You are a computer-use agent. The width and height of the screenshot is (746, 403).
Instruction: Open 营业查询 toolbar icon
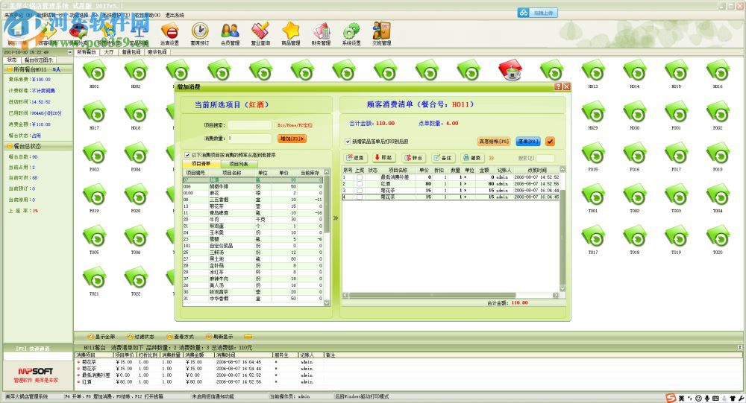[260, 34]
